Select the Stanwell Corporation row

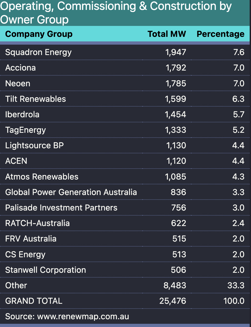(46, 270)
